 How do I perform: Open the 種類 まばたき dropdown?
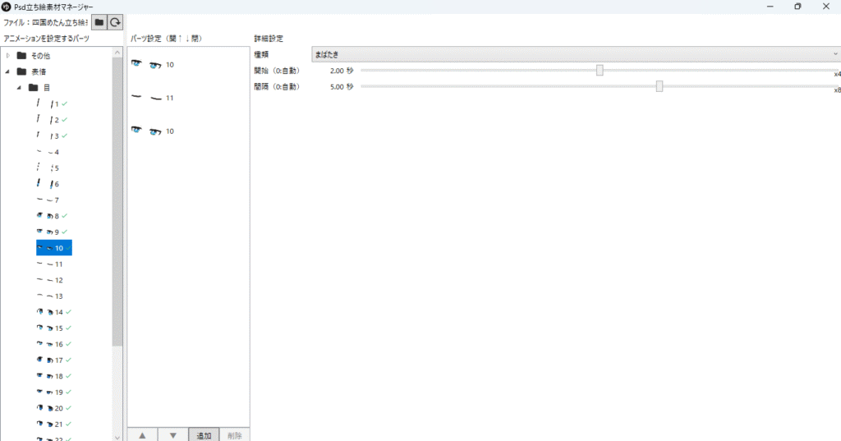pyautogui.click(x=575, y=55)
